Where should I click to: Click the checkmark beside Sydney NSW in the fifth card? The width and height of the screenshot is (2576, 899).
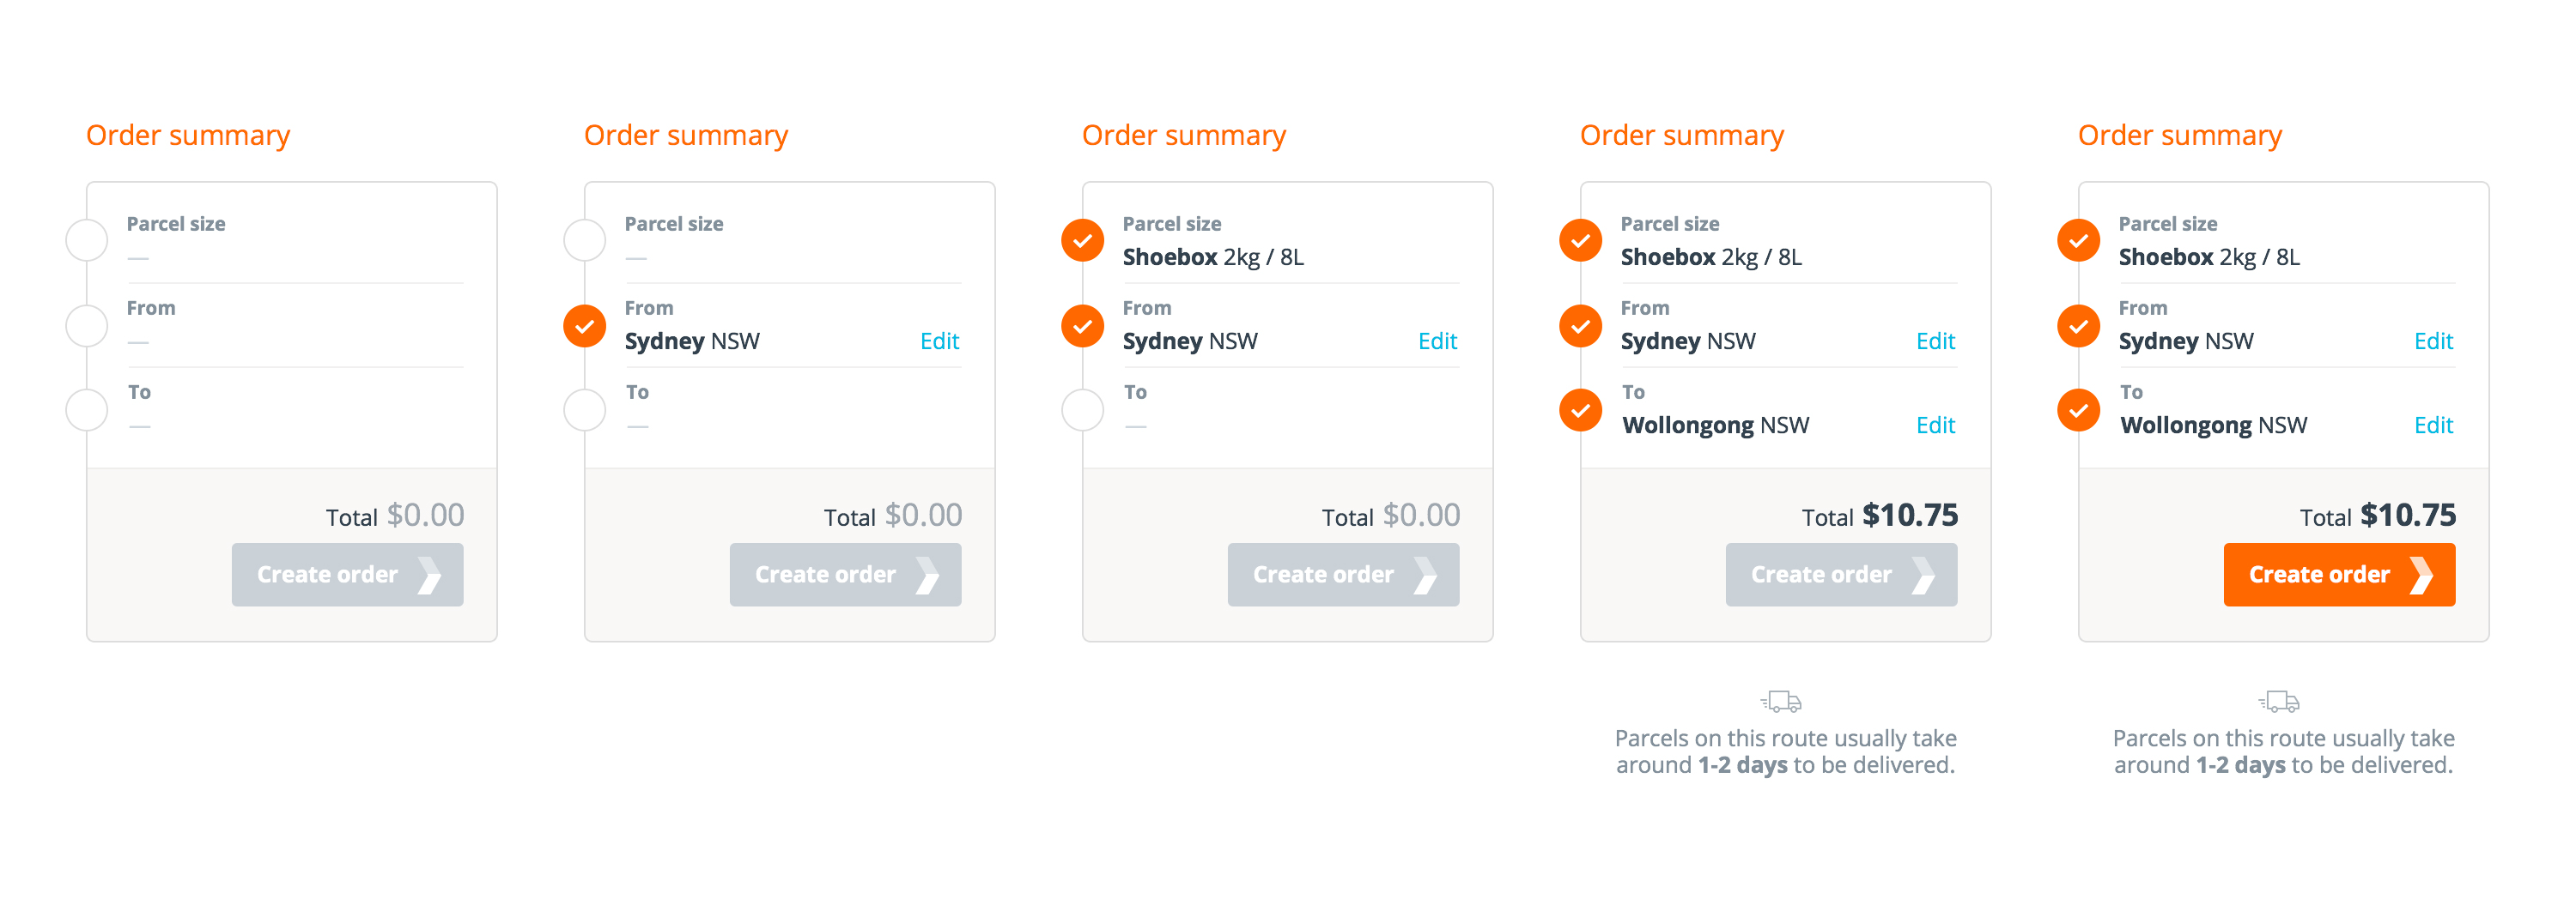coord(2078,326)
